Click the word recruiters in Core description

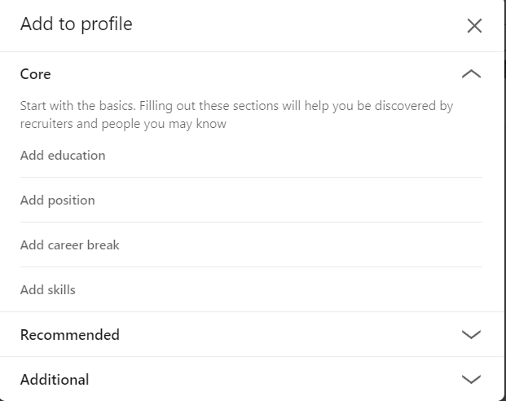point(46,124)
